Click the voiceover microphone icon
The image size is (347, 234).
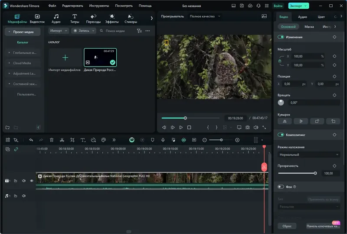click(x=163, y=140)
